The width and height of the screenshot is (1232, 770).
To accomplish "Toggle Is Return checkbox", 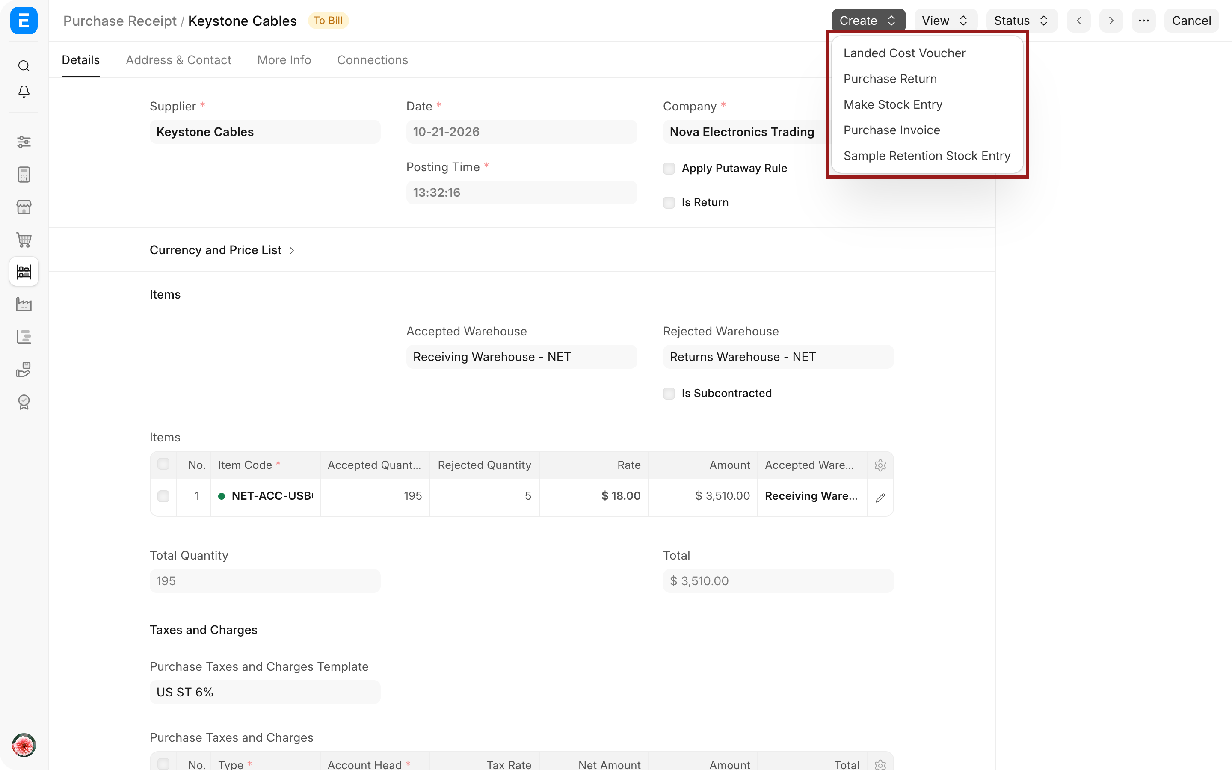I will (669, 203).
